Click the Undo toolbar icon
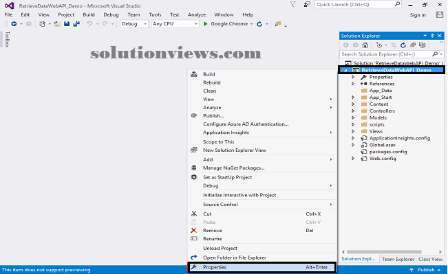This screenshot has width=448, height=274. pos(89,24)
